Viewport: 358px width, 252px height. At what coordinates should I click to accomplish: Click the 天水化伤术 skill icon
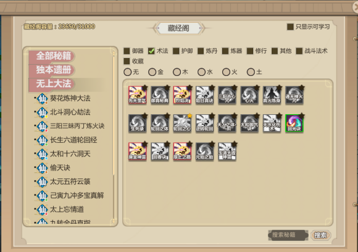pyautogui.click(x=272, y=124)
